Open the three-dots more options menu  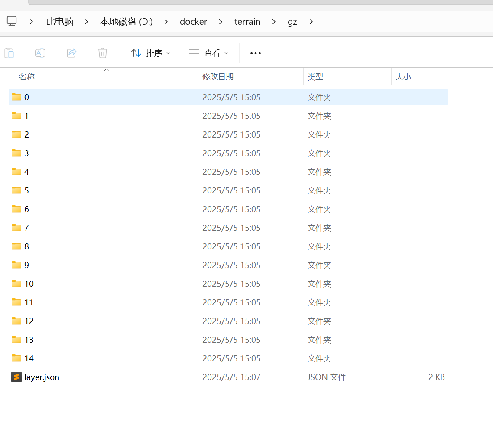(256, 53)
